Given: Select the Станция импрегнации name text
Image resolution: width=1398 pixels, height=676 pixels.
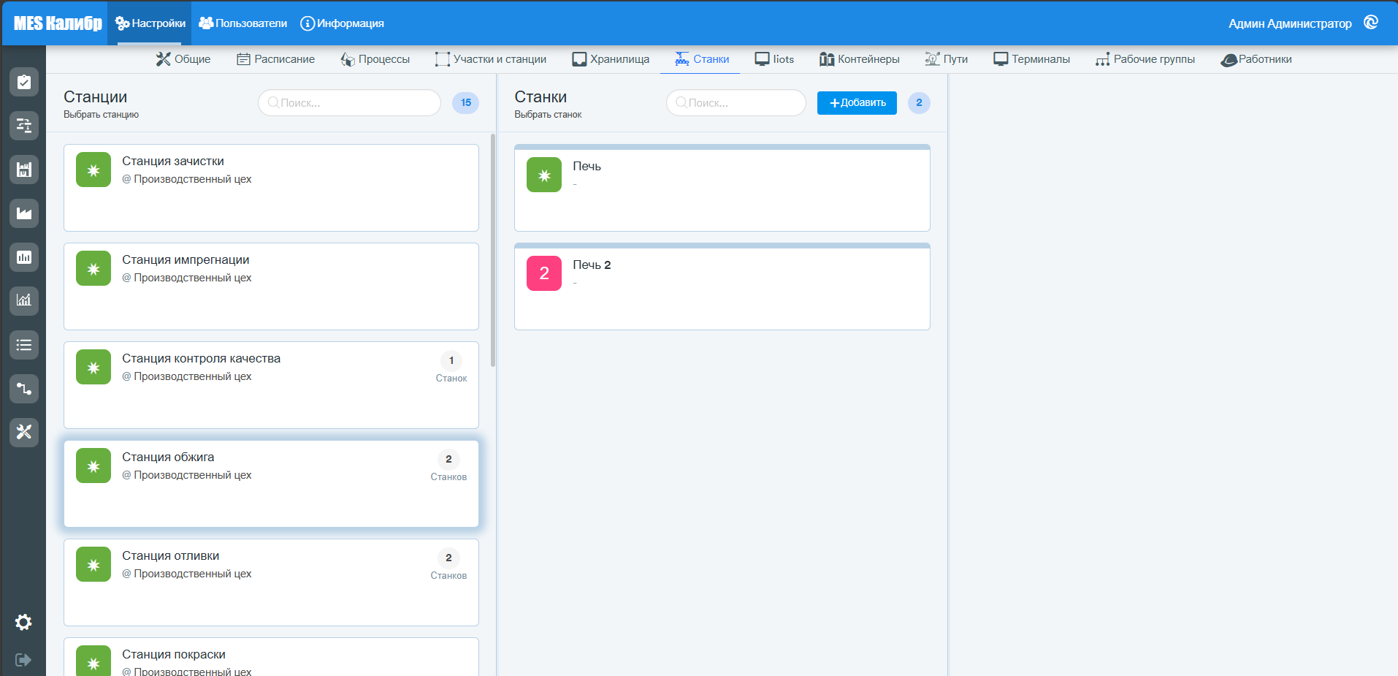Looking at the screenshot, I should point(186,260).
